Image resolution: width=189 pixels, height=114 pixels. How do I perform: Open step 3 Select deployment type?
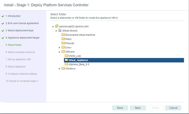pyautogui.click(x=19, y=31)
